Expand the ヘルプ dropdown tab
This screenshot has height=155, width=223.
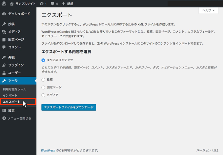coord(208,10)
